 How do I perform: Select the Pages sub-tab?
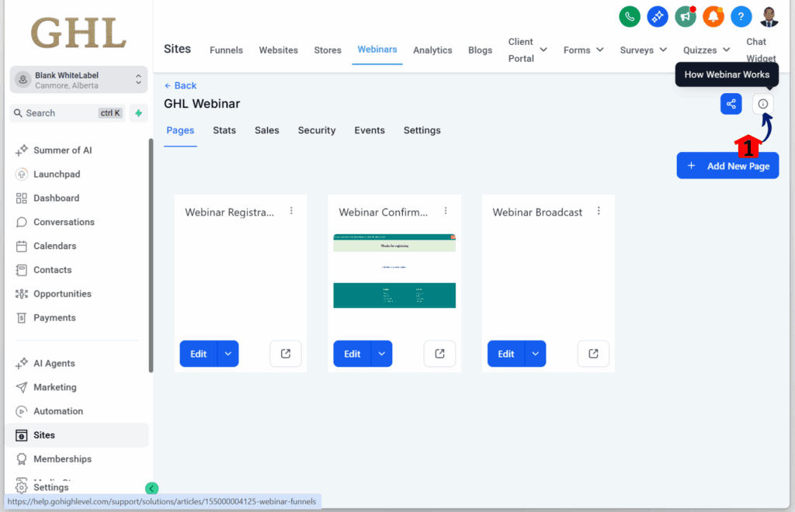coord(180,130)
